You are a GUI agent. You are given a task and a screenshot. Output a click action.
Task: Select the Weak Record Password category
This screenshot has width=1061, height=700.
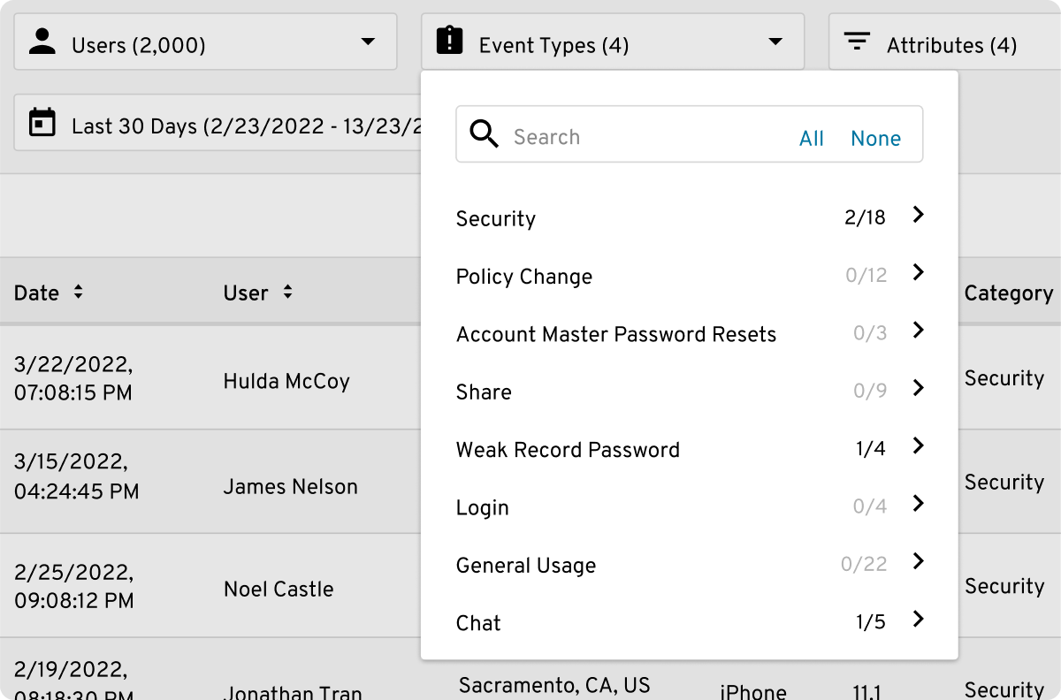point(568,450)
